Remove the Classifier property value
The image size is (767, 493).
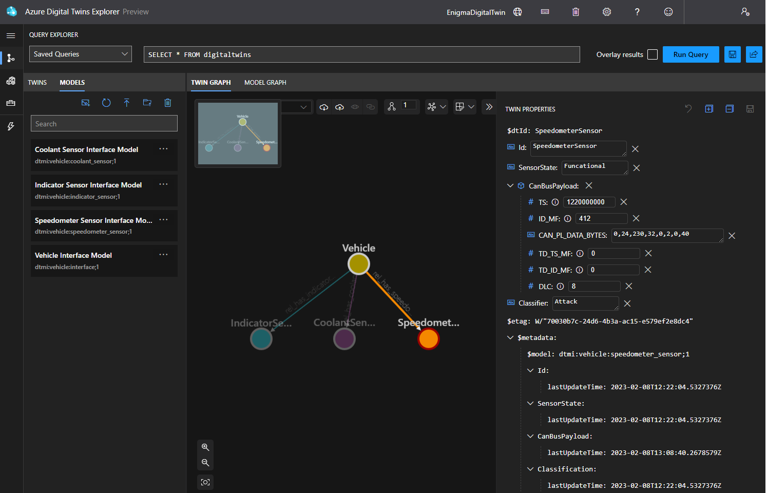627,304
